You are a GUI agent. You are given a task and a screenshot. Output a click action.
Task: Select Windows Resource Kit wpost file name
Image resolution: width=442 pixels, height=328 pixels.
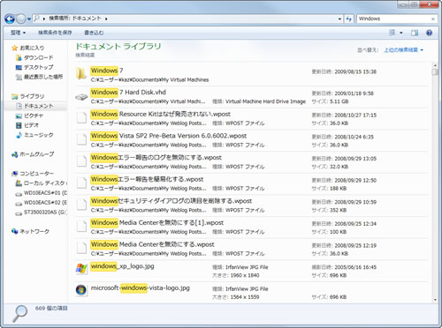160,114
